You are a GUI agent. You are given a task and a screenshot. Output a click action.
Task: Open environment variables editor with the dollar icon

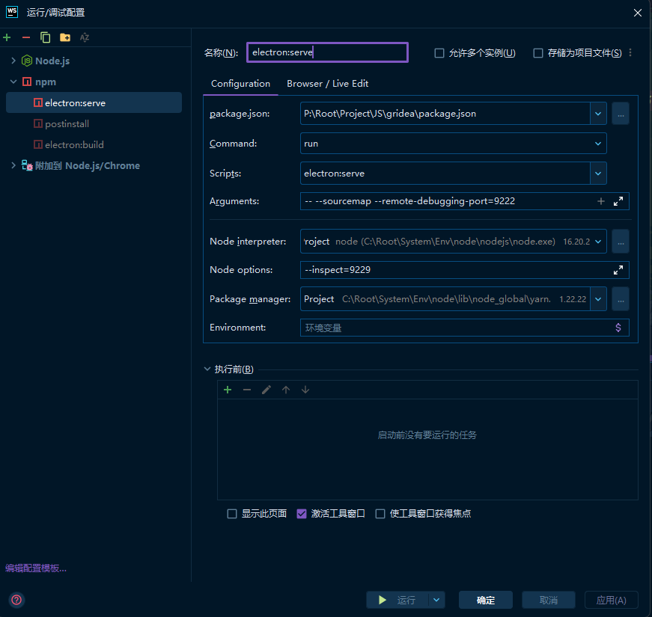coord(618,328)
